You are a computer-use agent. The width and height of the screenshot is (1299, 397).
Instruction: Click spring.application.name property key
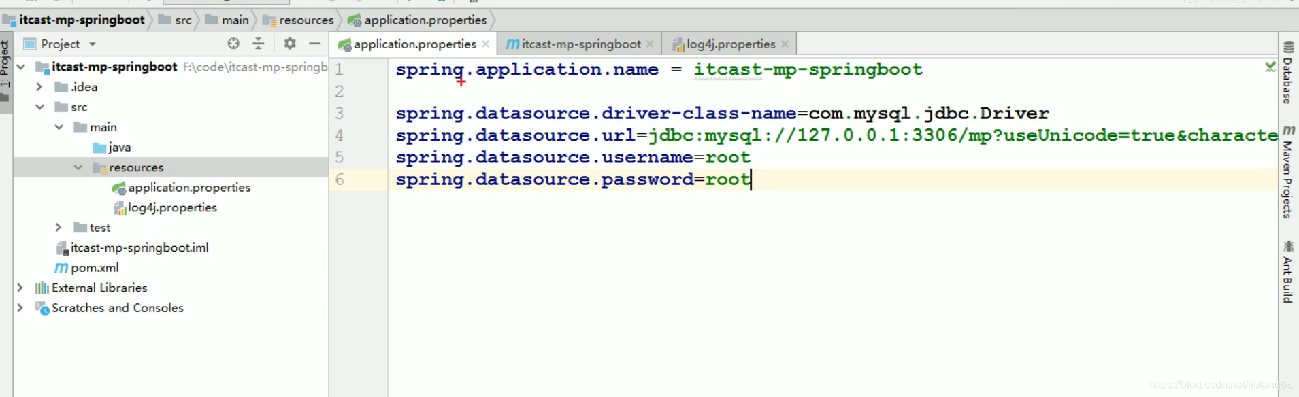coord(527,69)
